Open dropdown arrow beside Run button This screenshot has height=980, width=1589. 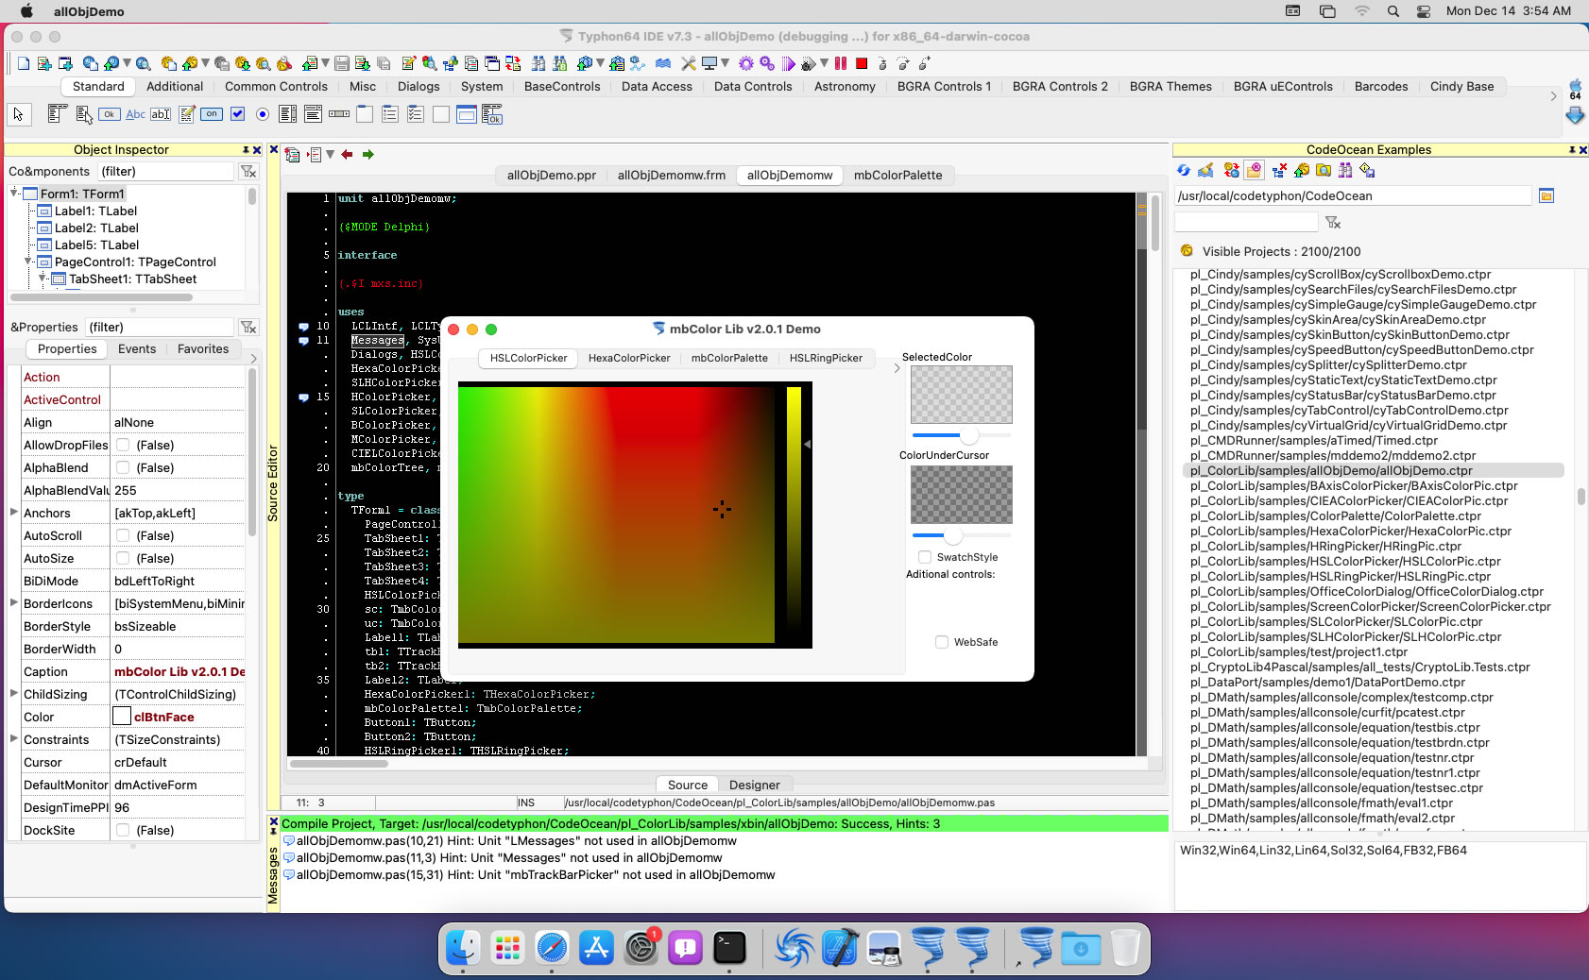(x=824, y=63)
